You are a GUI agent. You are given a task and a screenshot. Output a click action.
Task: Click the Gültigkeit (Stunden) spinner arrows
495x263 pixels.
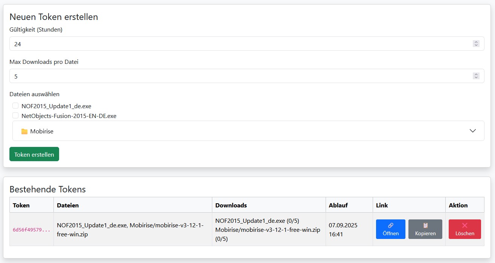coord(476,44)
